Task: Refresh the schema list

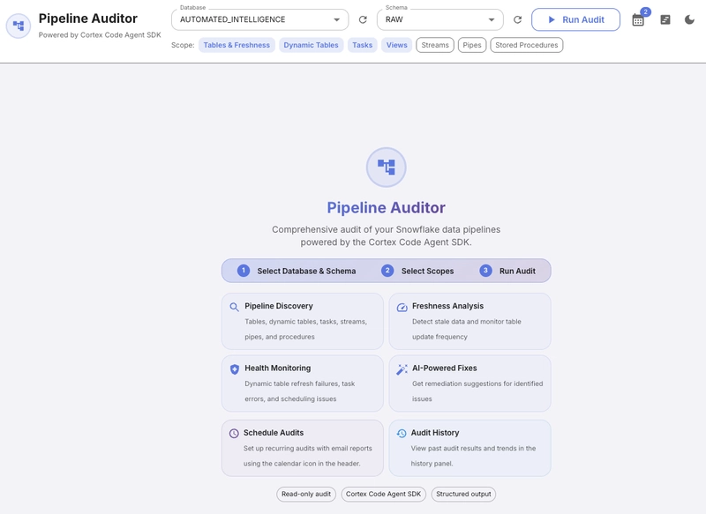Action: [x=518, y=19]
